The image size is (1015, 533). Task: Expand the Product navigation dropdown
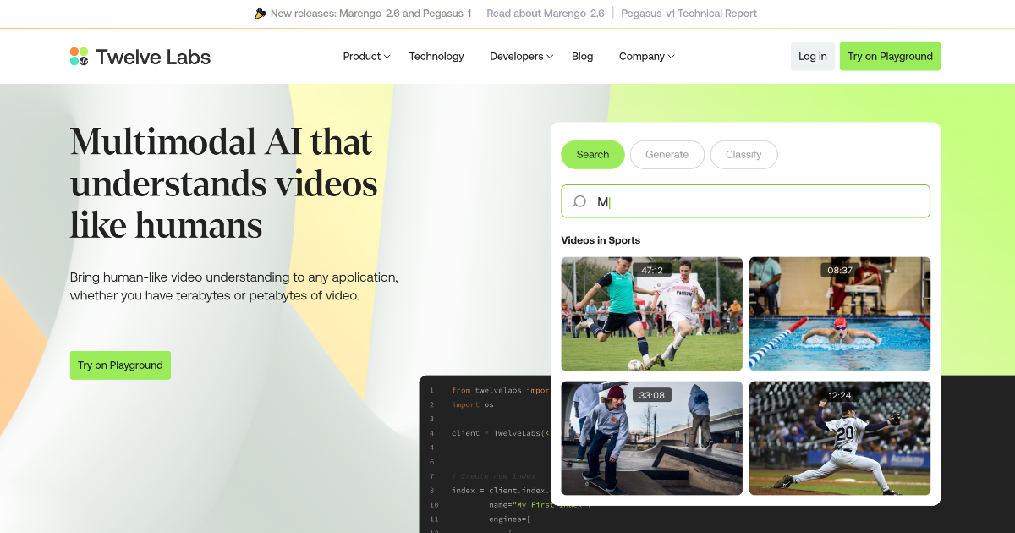(365, 56)
